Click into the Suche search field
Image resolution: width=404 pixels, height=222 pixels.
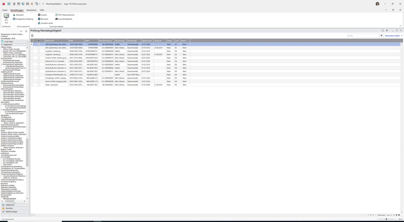(363, 35)
